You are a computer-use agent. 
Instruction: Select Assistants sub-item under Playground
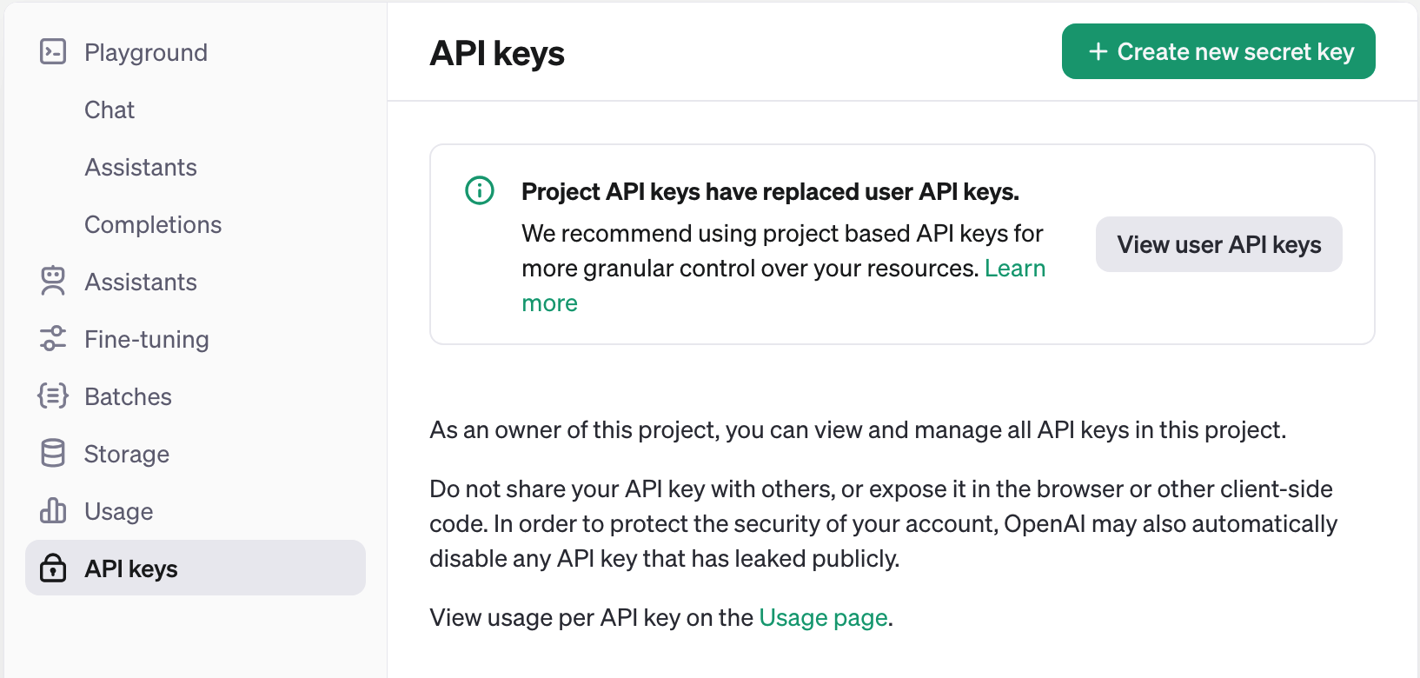click(141, 167)
